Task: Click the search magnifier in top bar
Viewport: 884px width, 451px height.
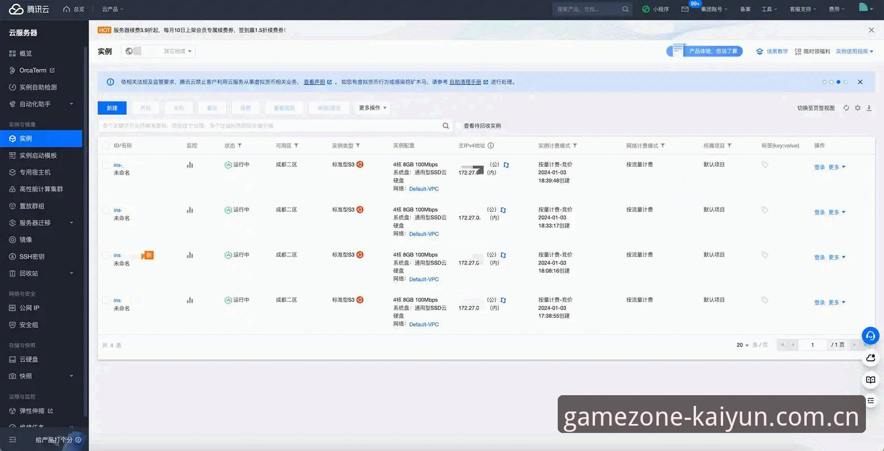Action: point(625,9)
